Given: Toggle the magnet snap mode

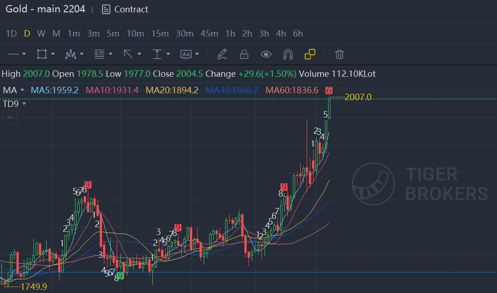Looking at the screenshot, I should [x=288, y=54].
